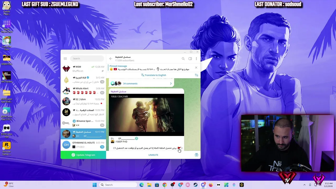
Task: Open Rockstar Games desktop shortcut
Action: (x=7, y=148)
